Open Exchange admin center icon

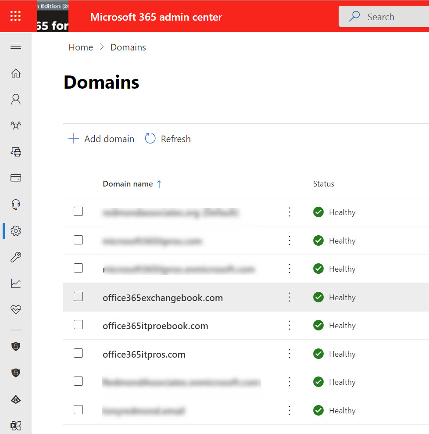(16, 425)
